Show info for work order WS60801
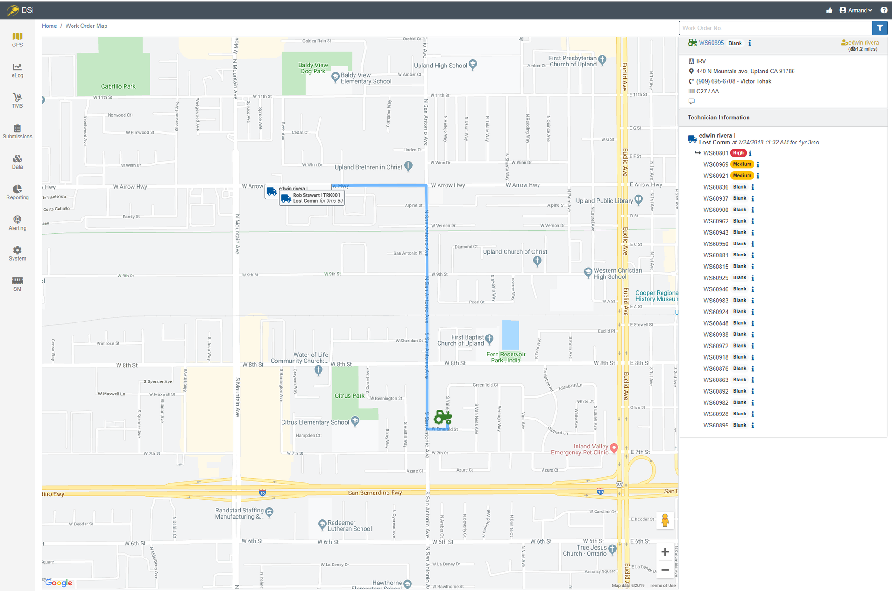Image resolution: width=892 pixels, height=591 pixels. (x=750, y=153)
